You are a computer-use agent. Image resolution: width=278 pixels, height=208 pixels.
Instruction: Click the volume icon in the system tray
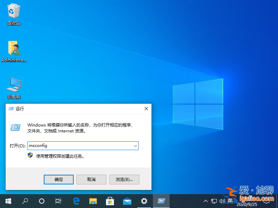(x=222, y=201)
